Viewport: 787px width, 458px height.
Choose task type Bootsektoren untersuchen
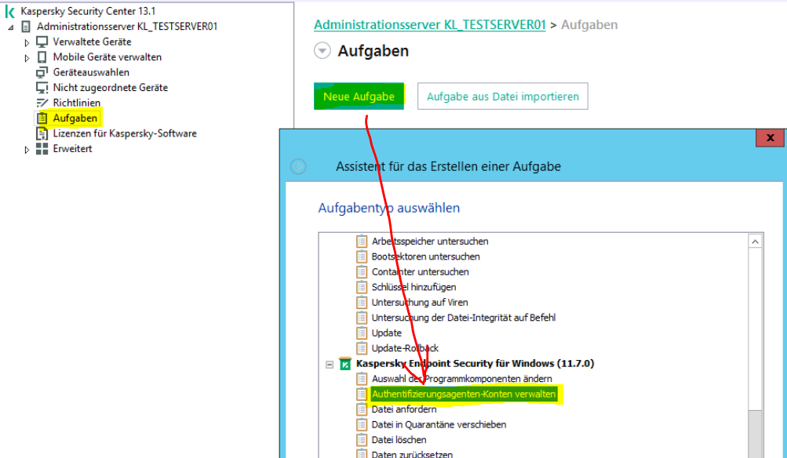coord(425,257)
